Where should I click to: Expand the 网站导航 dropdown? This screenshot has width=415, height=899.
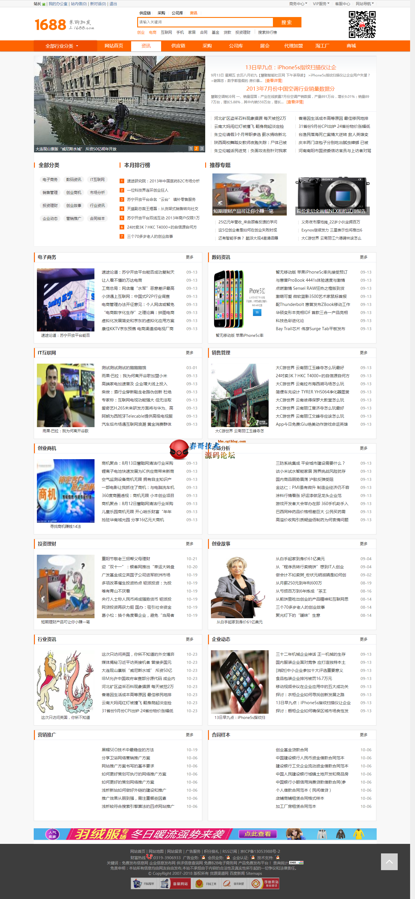365,4
